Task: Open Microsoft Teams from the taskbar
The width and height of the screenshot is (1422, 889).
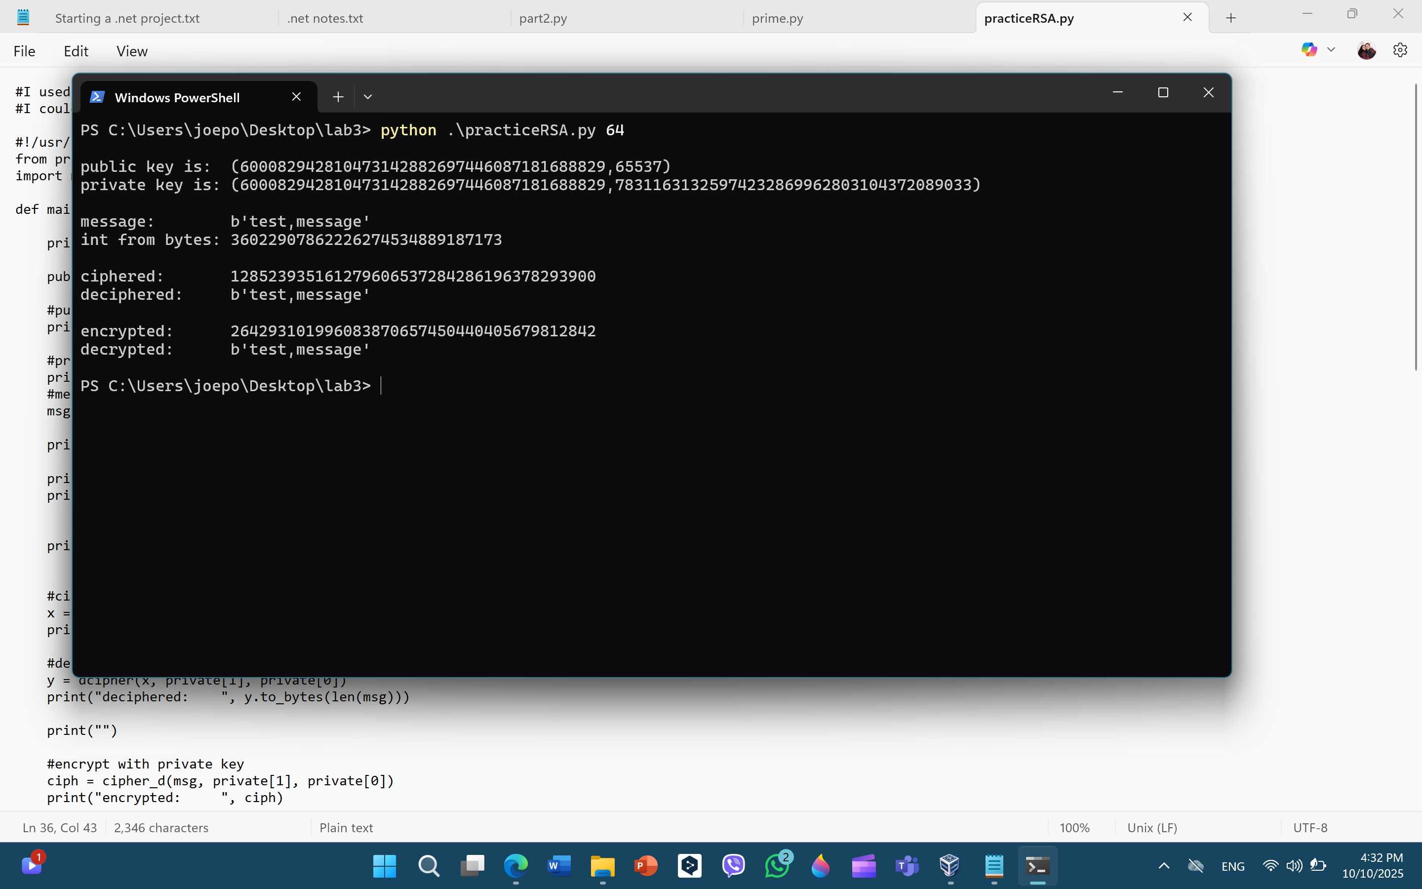Action: 907,865
